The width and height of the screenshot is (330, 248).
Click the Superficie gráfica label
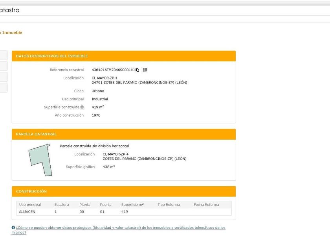point(80,167)
